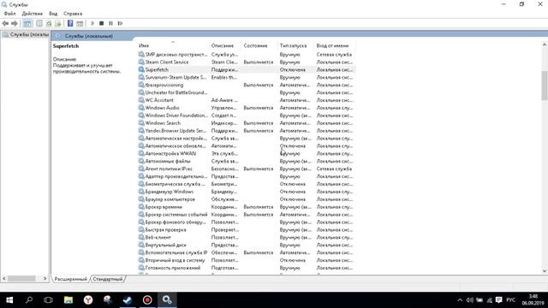Go back with the toolbar back arrow
Viewport: 548px width, 308px height.
[5, 23]
